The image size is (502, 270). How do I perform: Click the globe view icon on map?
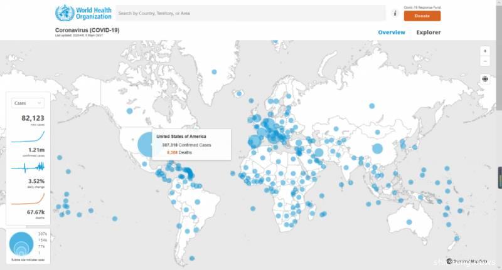click(x=484, y=79)
